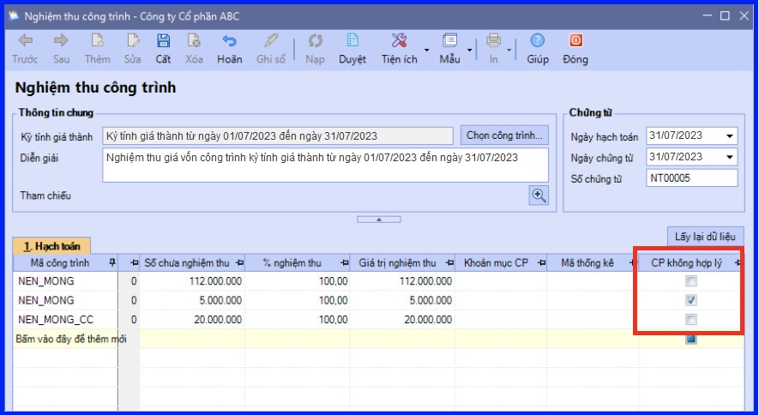Click the Tham chiếu magnifier icon
Viewport: 759px width, 415px height.
[539, 195]
